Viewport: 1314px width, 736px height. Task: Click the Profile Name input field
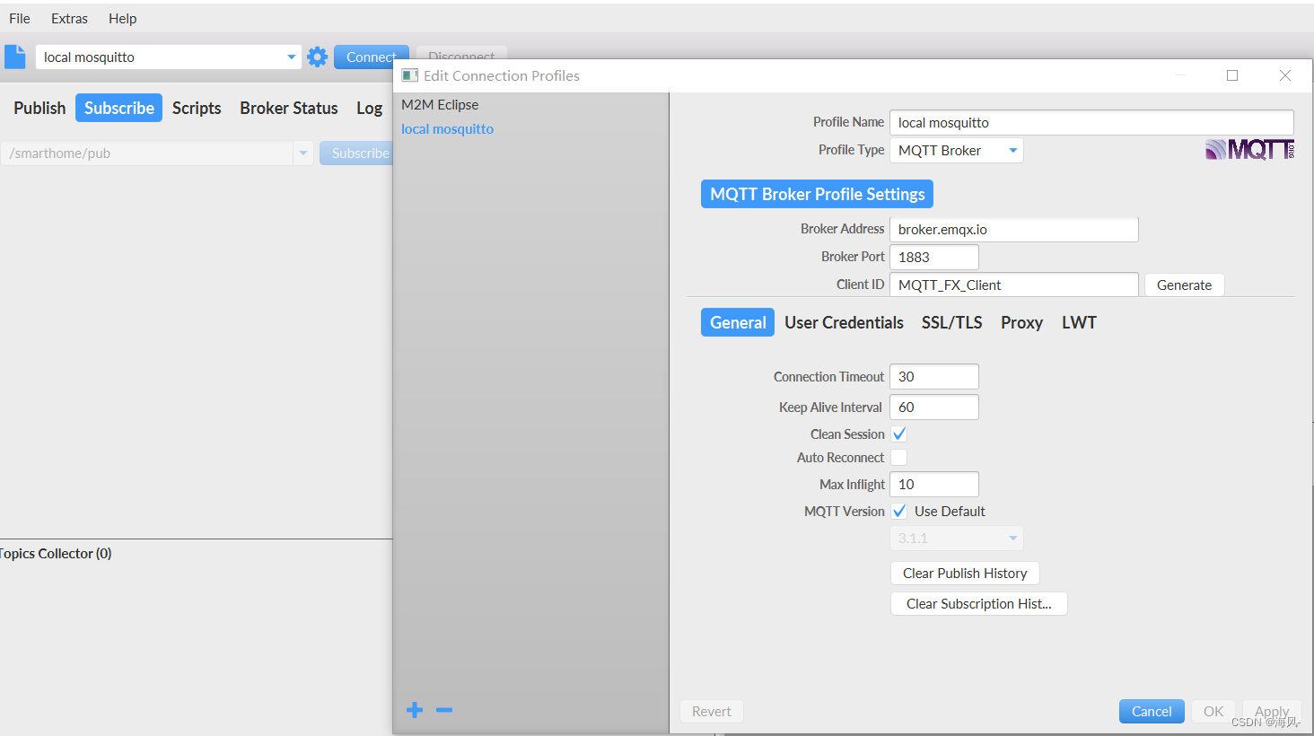(x=1091, y=122)
